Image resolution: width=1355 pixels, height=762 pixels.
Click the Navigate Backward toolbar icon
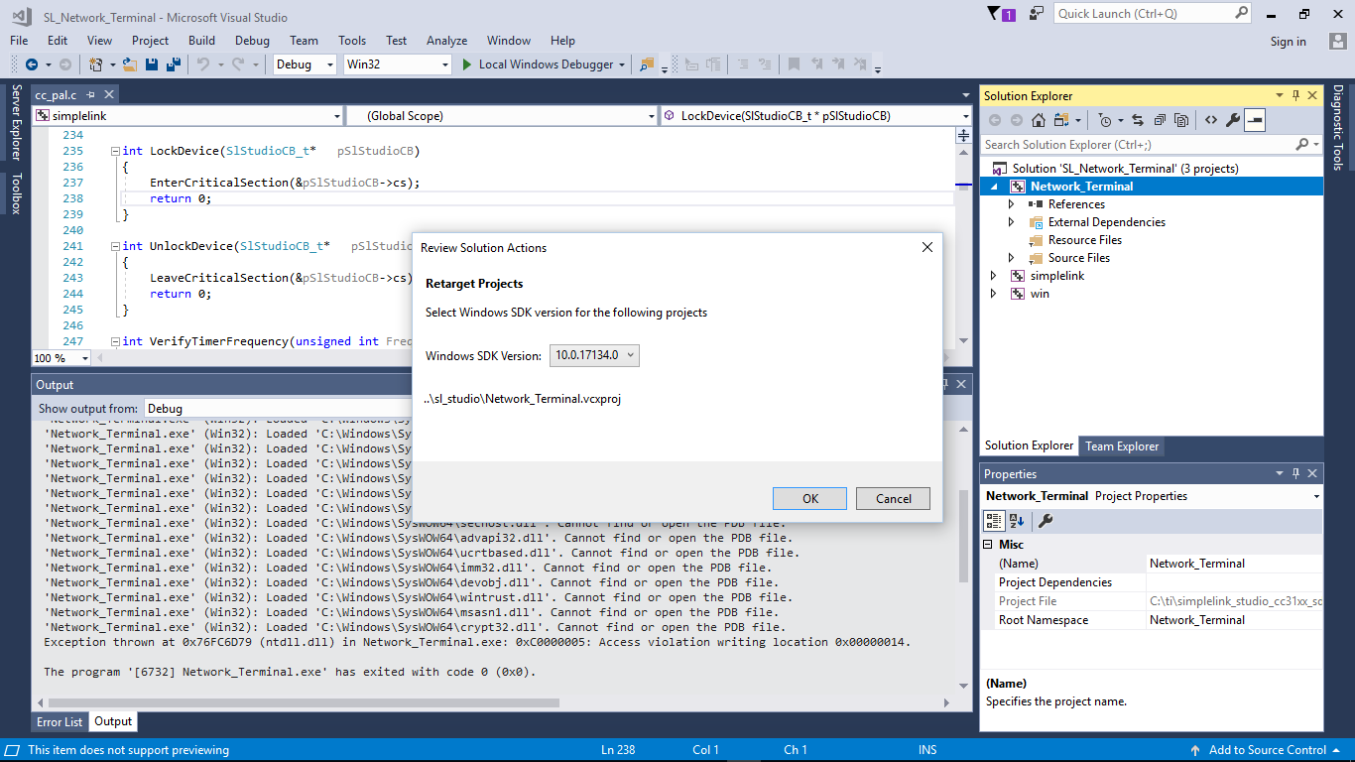pos(32,64)
